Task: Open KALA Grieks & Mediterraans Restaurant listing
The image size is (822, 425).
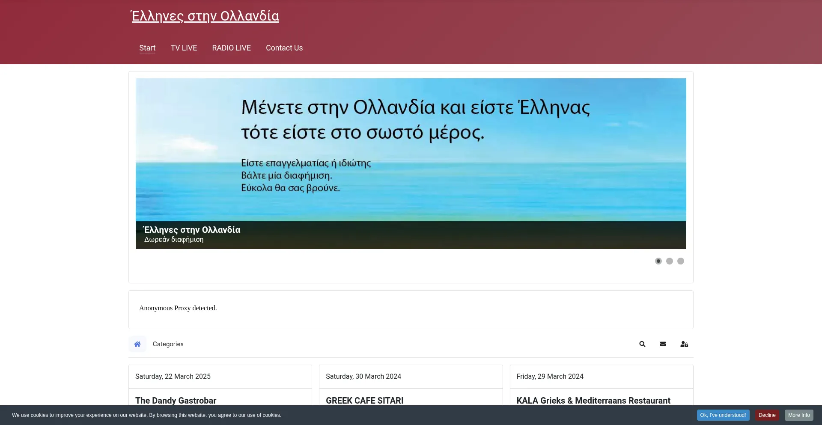Action: [x=593, y=401]
